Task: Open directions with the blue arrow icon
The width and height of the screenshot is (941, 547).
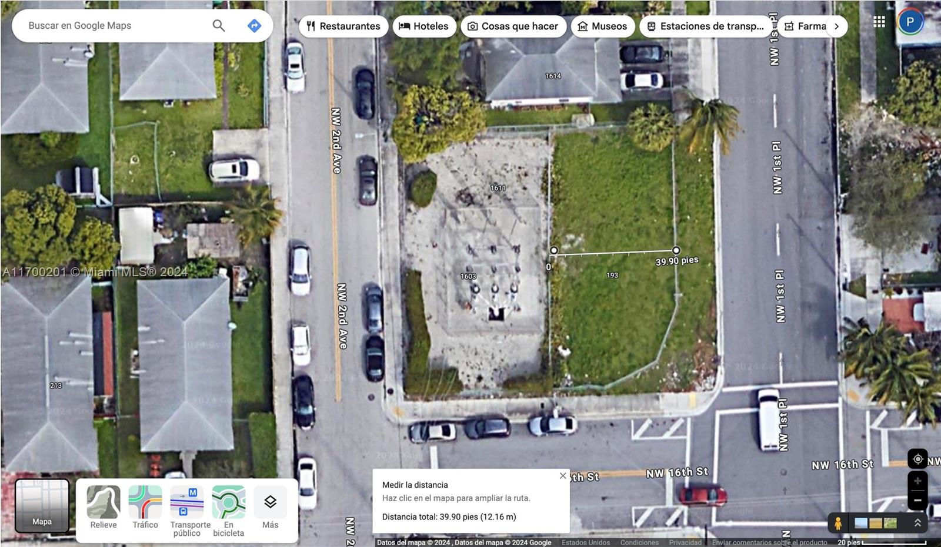Action: [x=254, y=25]
